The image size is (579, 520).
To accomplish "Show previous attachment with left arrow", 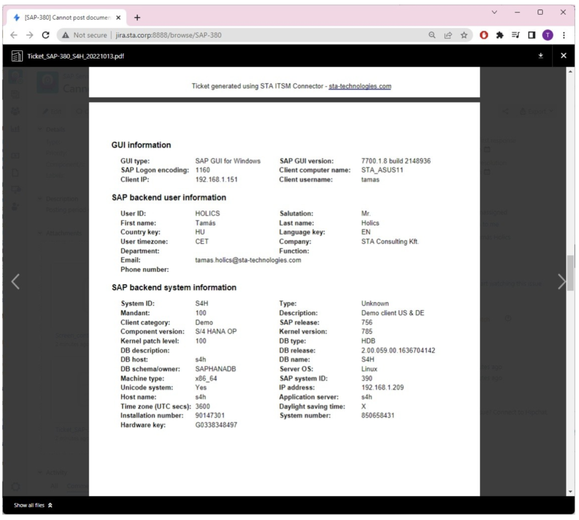I will (x=15, y=282).
